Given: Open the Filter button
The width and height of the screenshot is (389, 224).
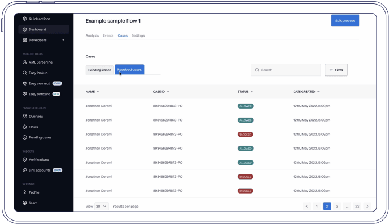Looking at the screenshot, I should [x=336, y=70].
